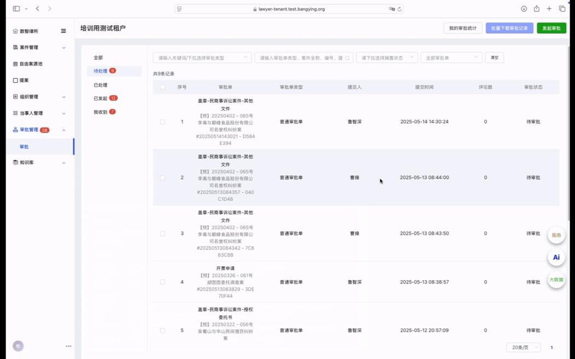This screenshot has height=359, width=575.
Task: Collapse the 审批管理 menu chevron
Action: [64, 130]
